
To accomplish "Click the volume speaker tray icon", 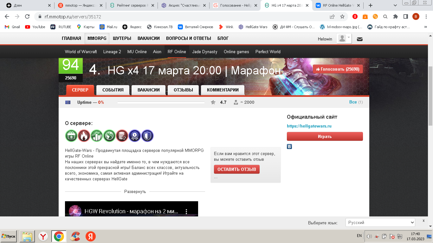I will [369, 236].
